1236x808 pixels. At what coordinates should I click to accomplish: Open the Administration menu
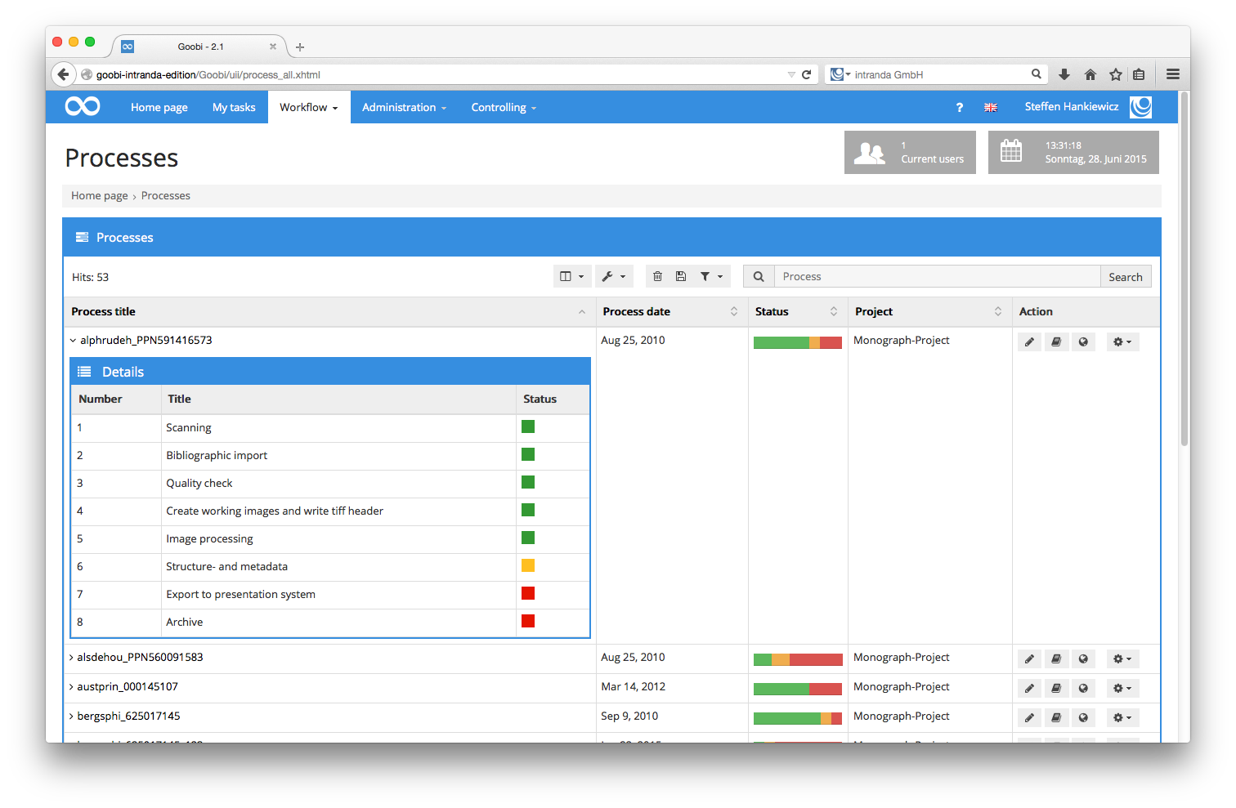[x=403, y=107]
